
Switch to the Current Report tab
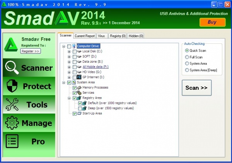(x=85, y=36)
